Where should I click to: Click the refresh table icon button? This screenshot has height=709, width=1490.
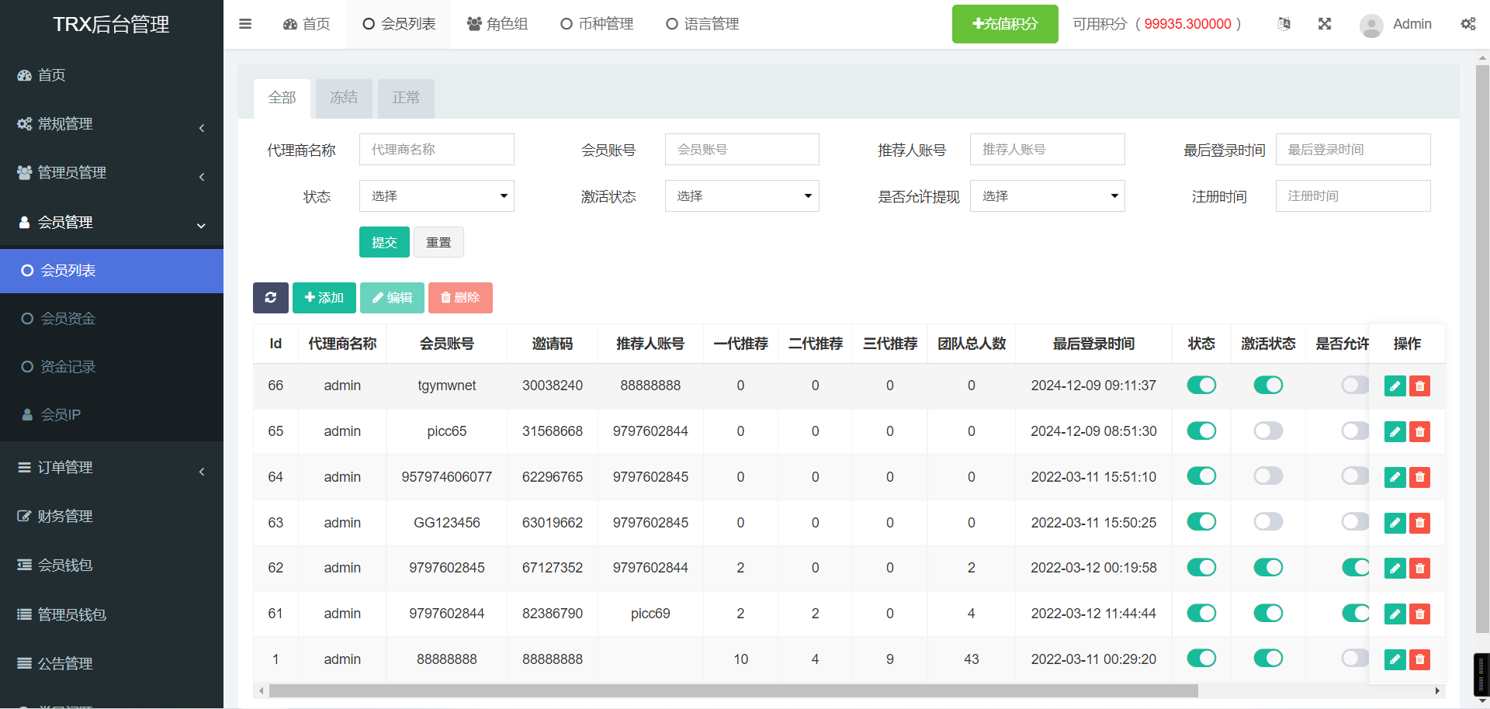coord(270,298)
